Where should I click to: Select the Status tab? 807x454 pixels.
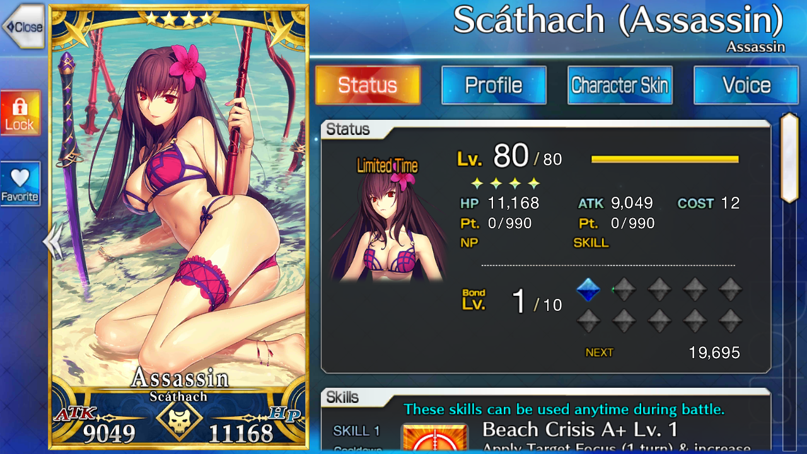(x=368, y=85)
